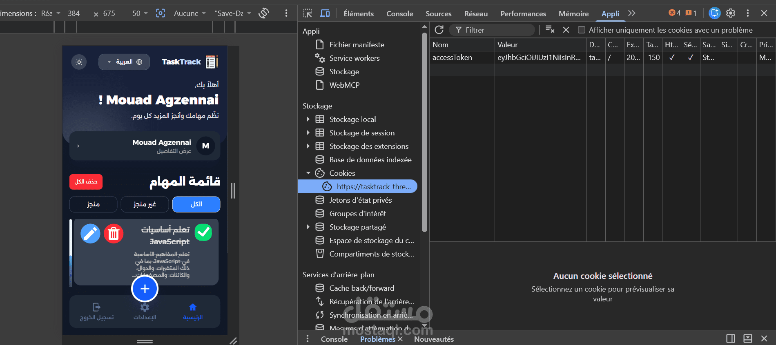Switch to the Performances tab
Screen dimensions: 776x345
tap(523, 14)
